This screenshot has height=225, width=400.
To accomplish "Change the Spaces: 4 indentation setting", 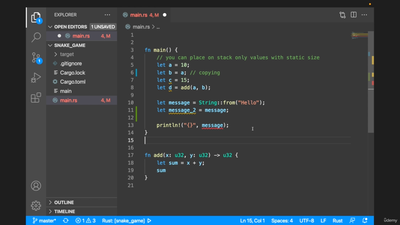I will [282, 221].
